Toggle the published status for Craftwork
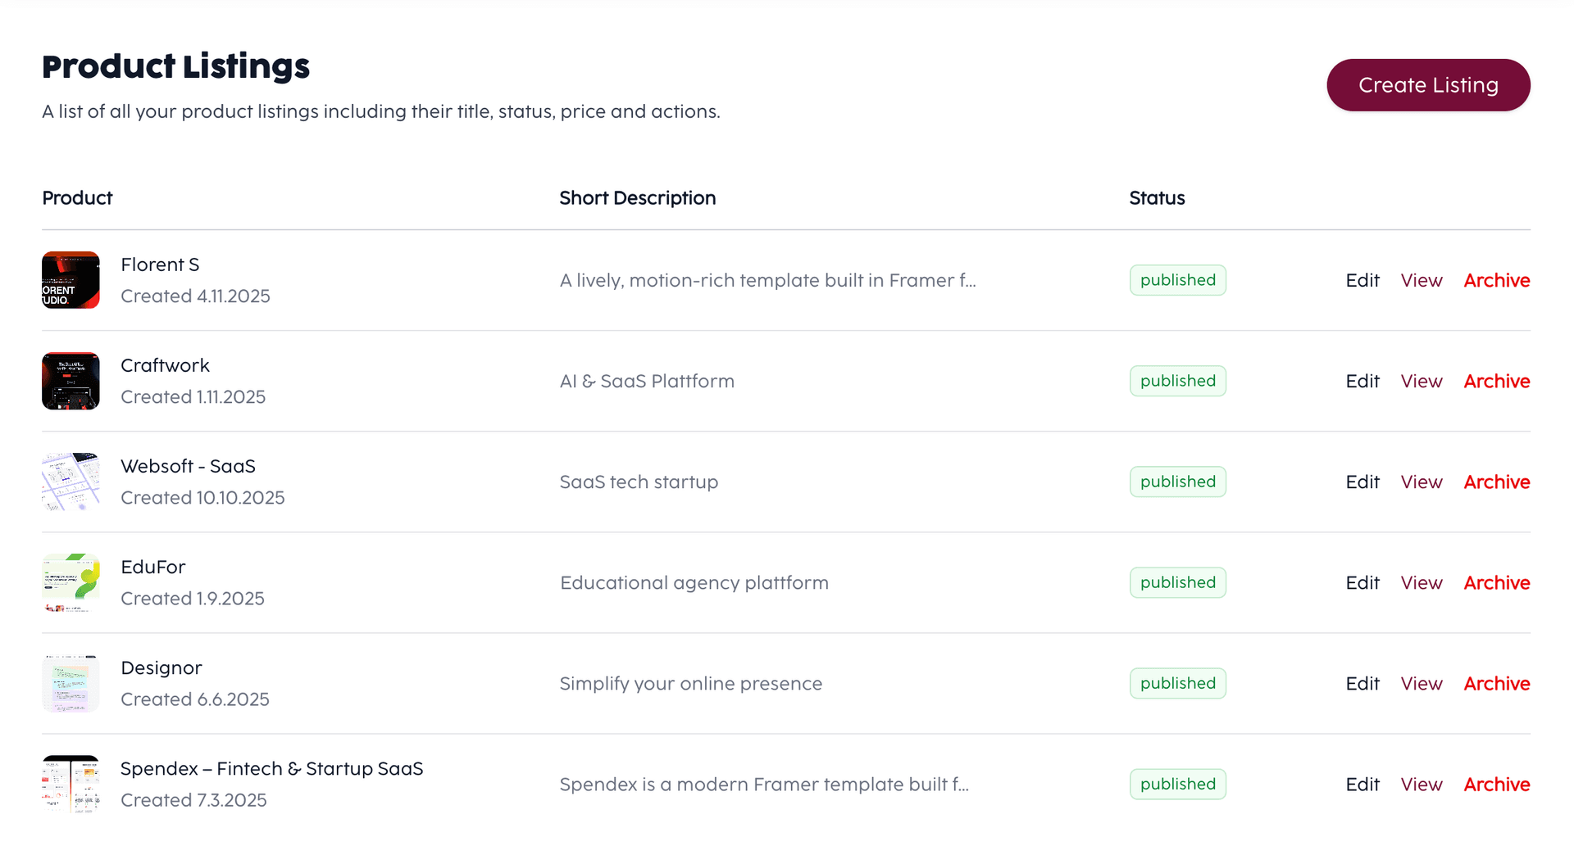The image size is (1574, 864). (x=1177, y=381)
